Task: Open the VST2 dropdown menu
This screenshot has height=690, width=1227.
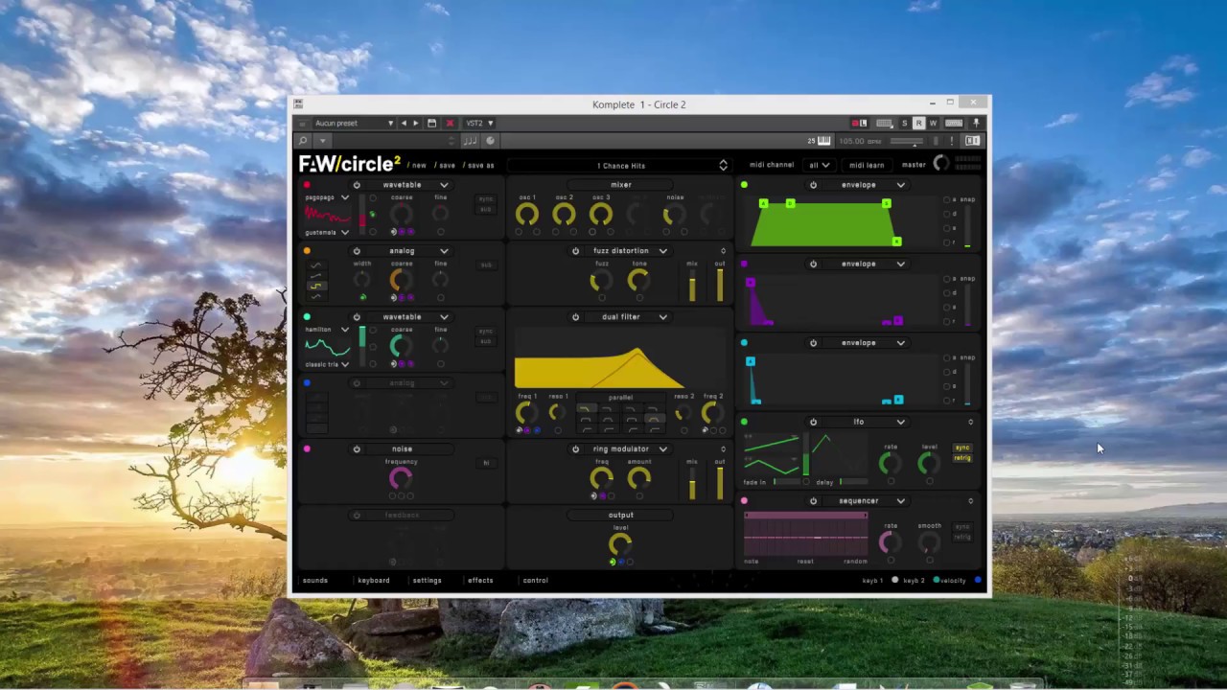Action: pyautogui.click(x=479, y=123)
